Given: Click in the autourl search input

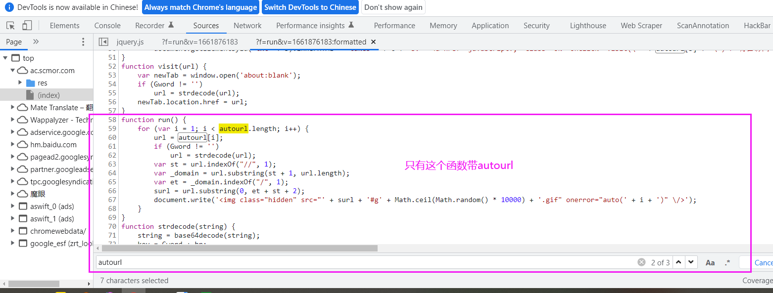Looking at the screenshot, I should (x=366, y=262).
